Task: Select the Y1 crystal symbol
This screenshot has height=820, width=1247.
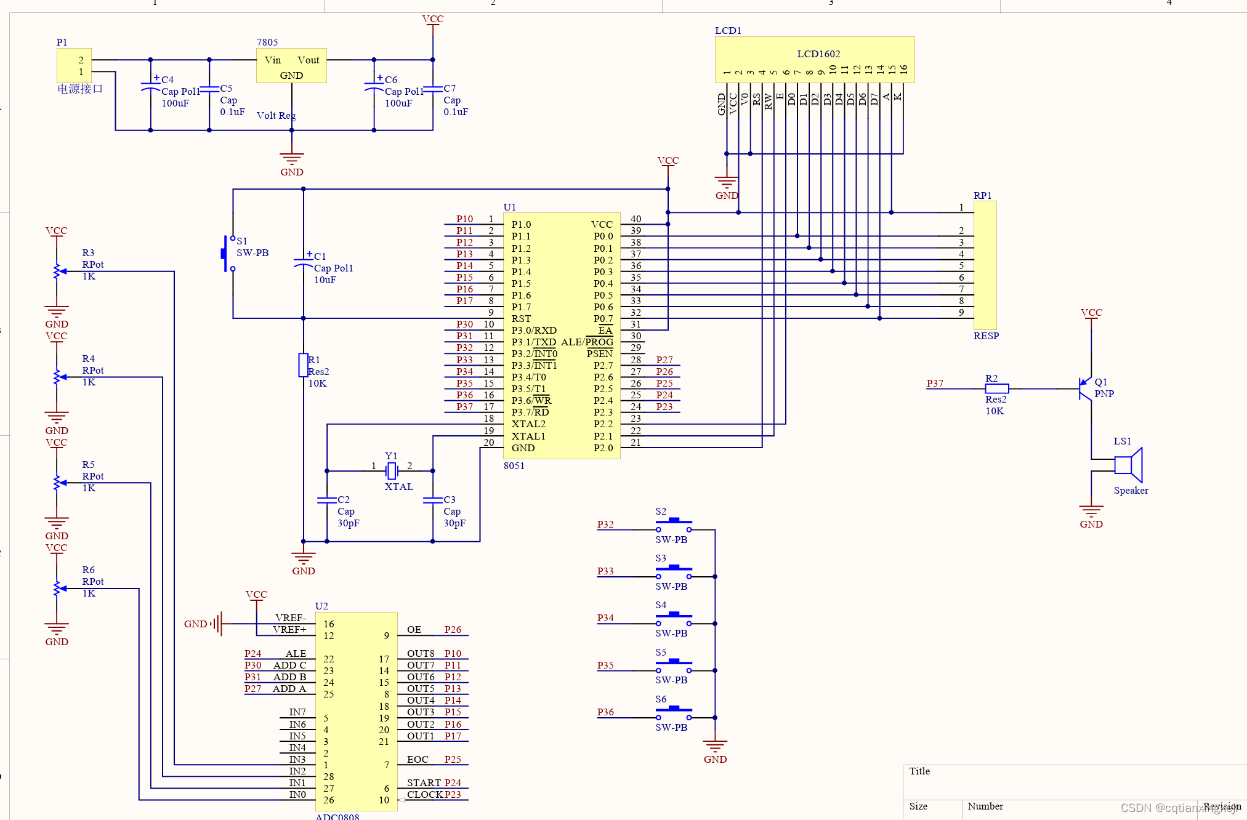Action: (x=392, y=471)
